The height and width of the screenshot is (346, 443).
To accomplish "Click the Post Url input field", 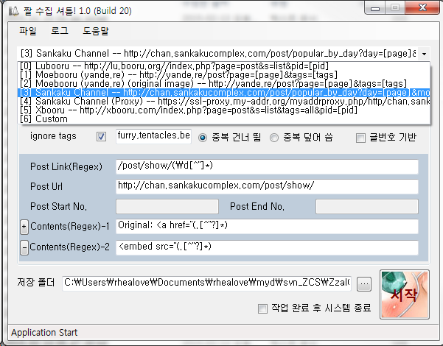I will coord(267,186).
